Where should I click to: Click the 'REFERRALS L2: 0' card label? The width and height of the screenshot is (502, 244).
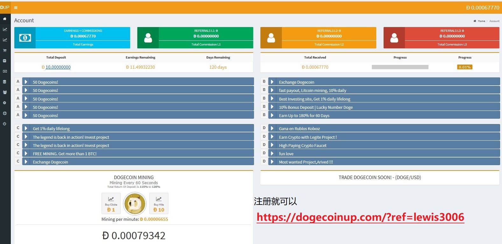click(329, 31)
